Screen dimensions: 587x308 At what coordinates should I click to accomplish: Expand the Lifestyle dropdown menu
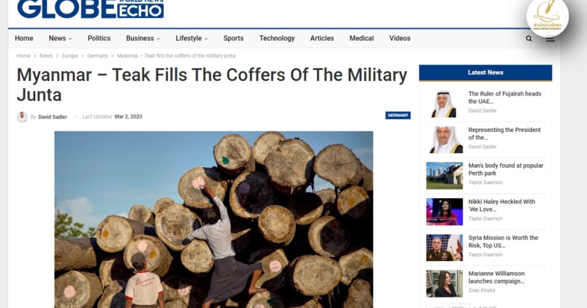(191, 38)
